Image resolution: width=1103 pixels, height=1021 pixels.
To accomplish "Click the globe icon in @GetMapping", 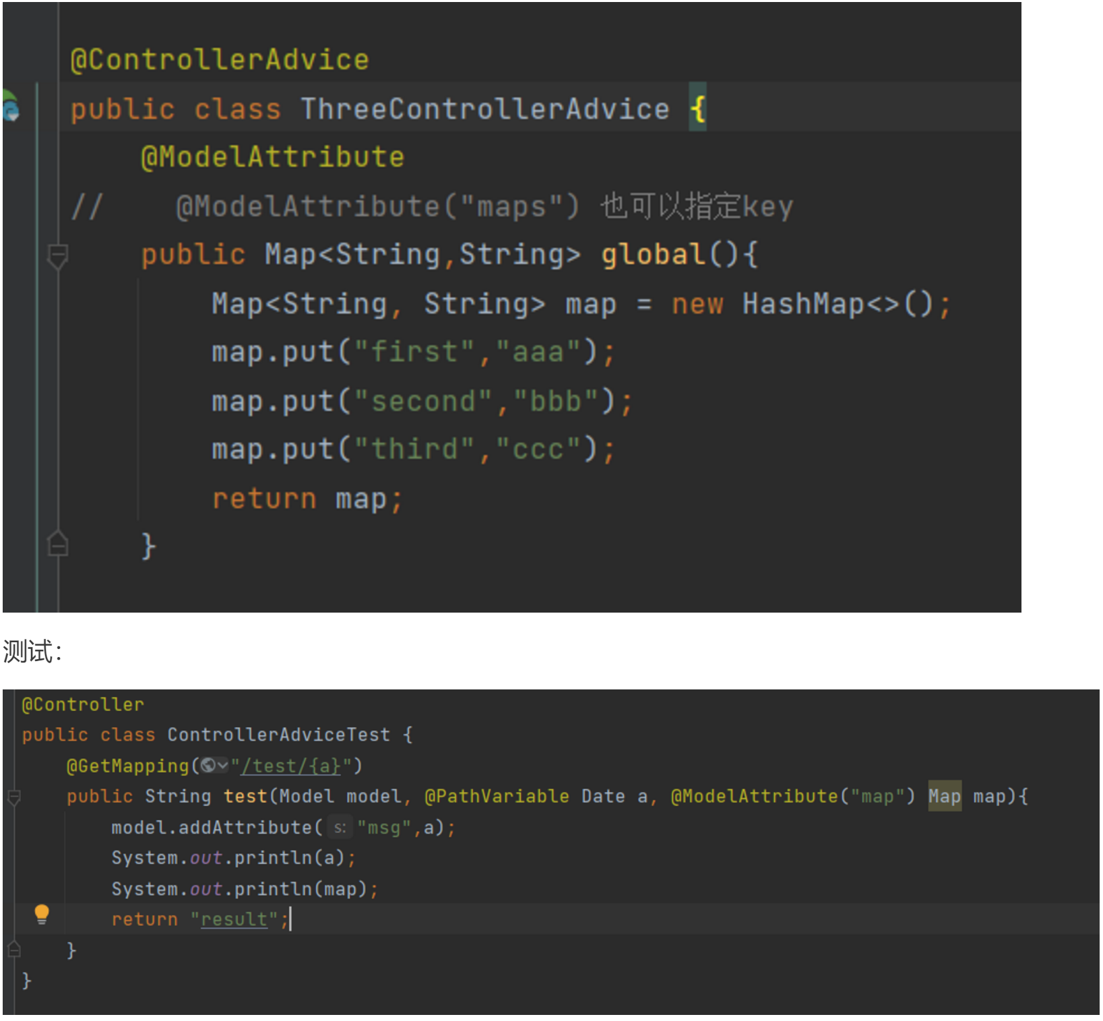I will point(208,766).
